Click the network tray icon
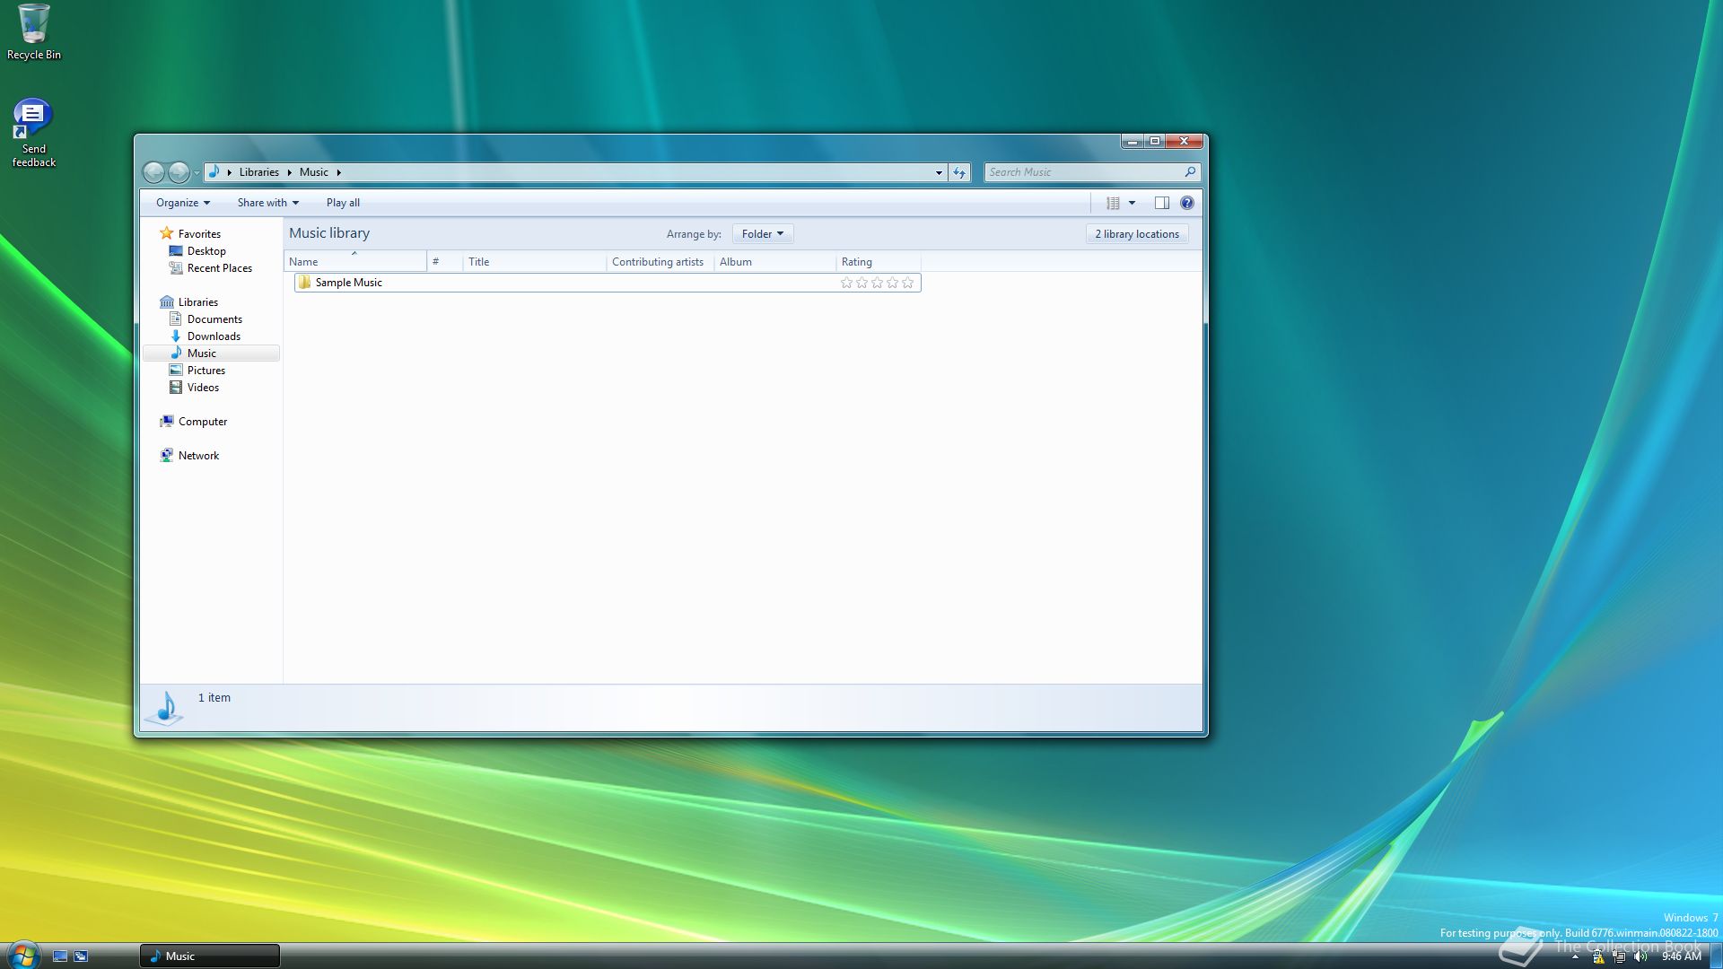Viewport: 1723px width, 969px height. click(1619, 956)
